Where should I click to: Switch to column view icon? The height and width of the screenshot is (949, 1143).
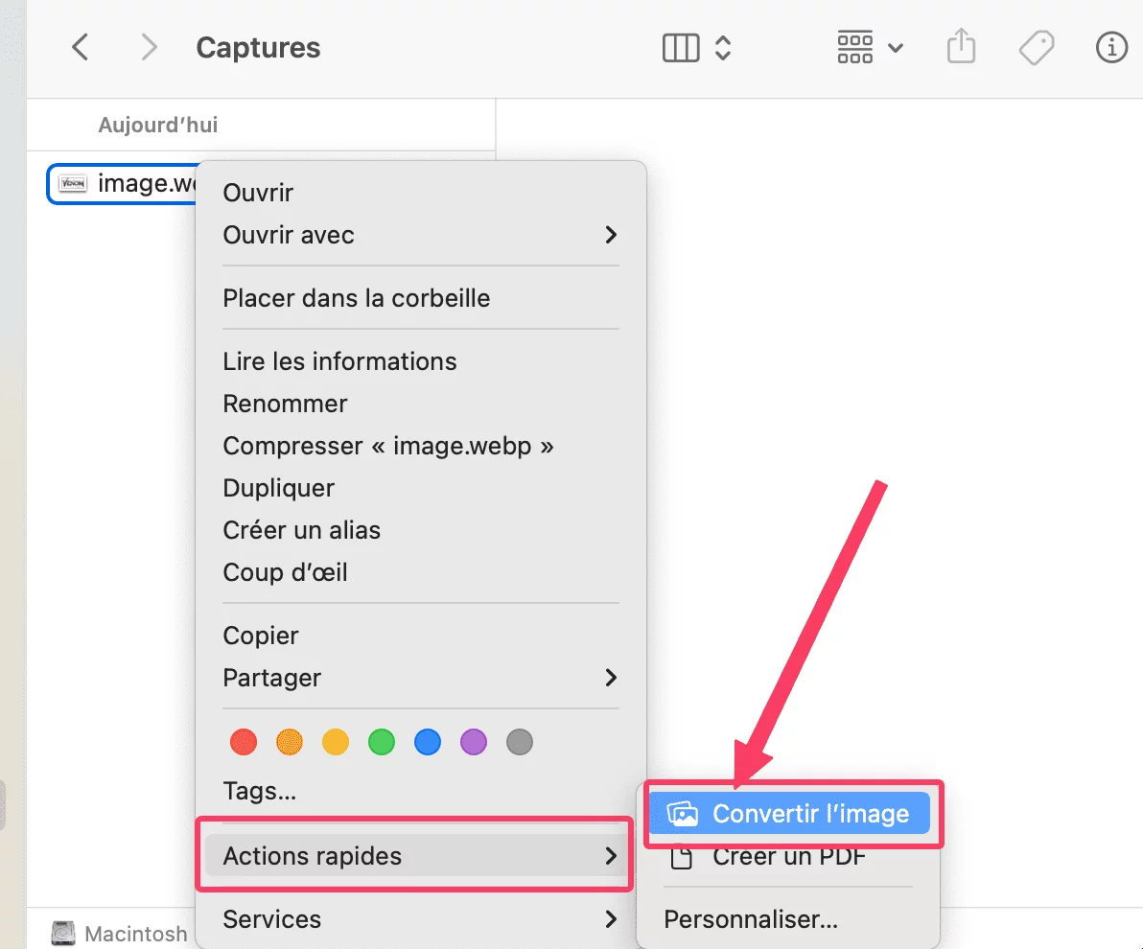point(681,48)
